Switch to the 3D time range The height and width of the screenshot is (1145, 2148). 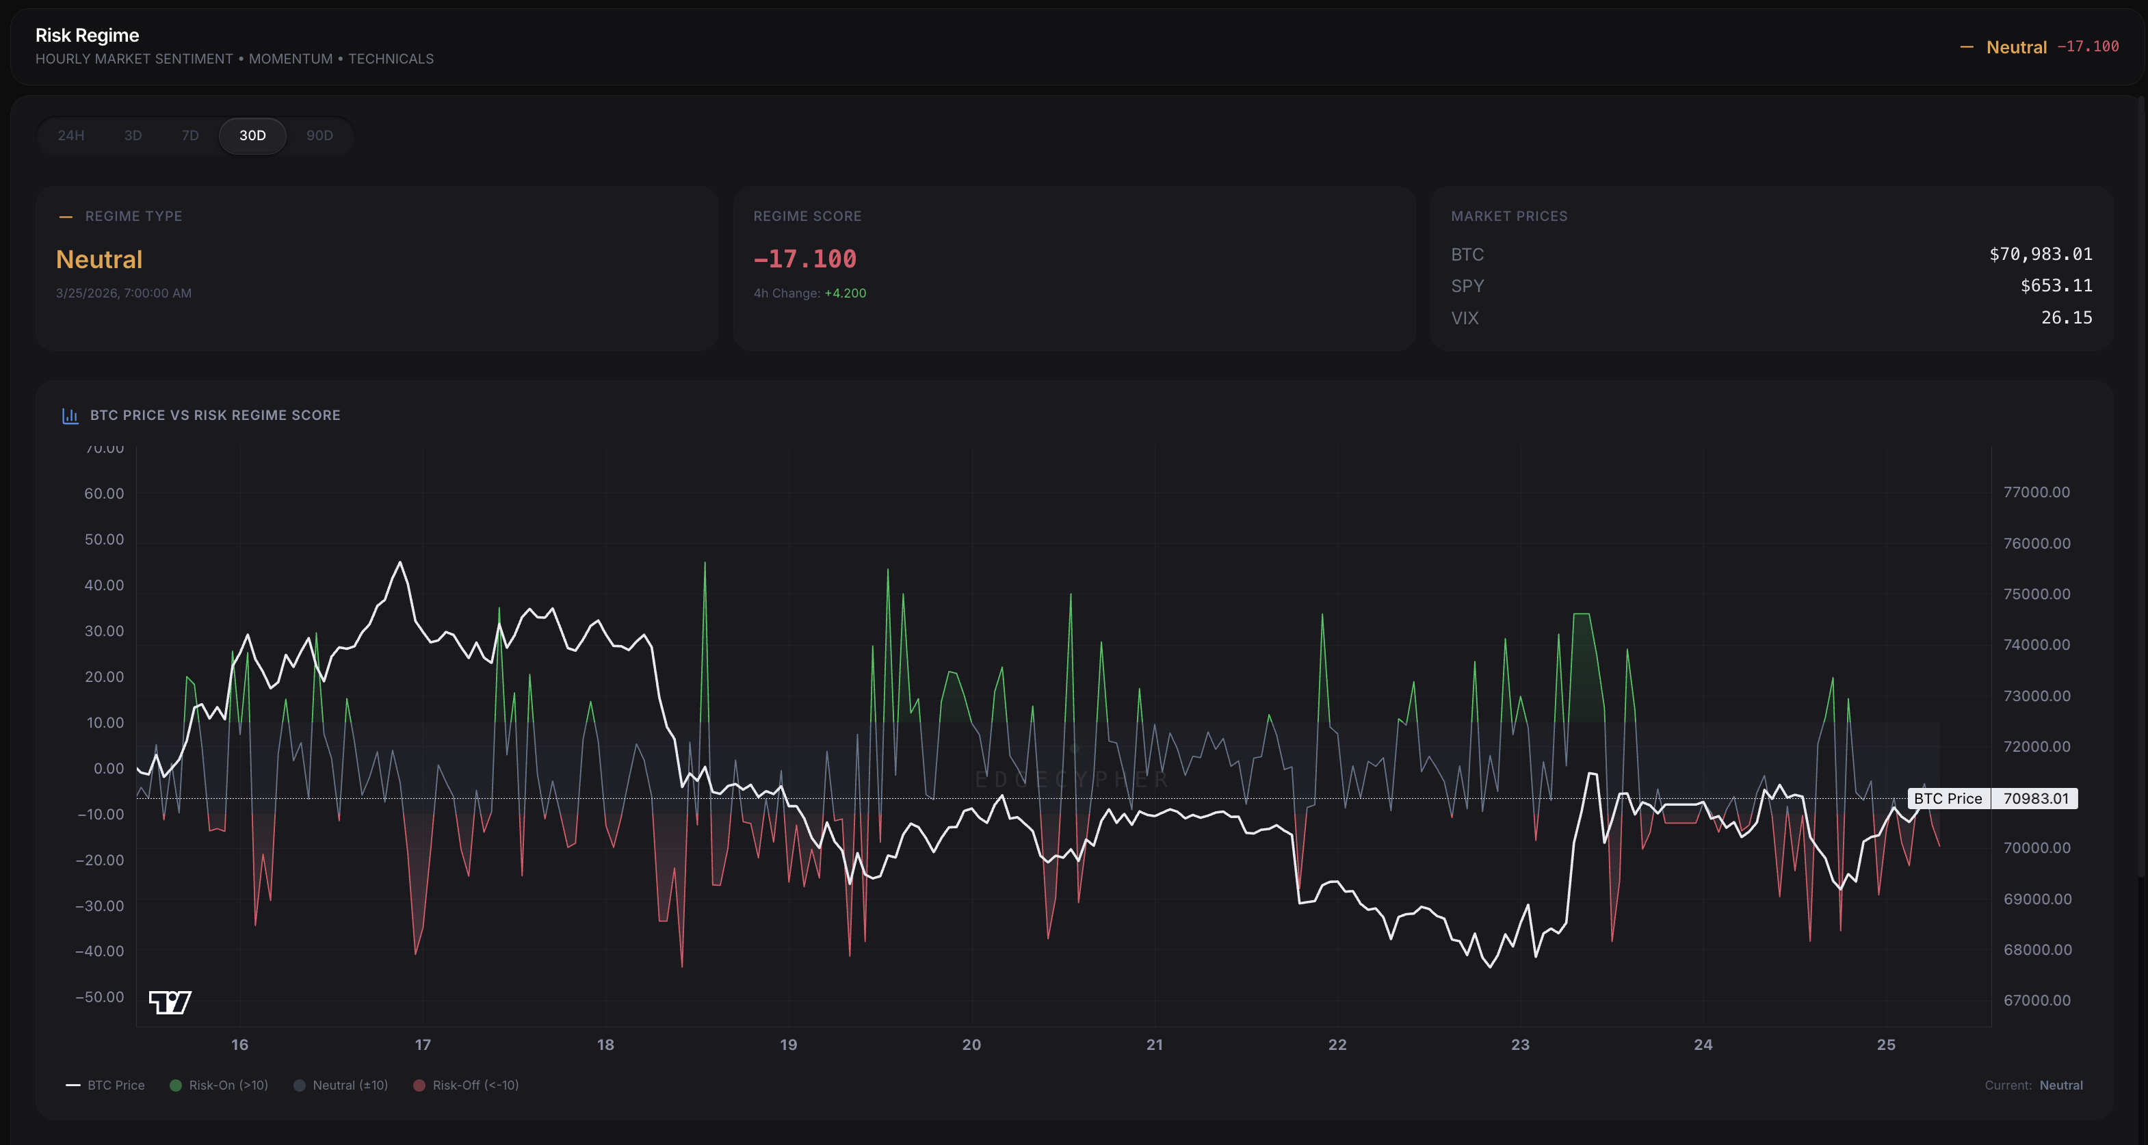click(133, 135)
